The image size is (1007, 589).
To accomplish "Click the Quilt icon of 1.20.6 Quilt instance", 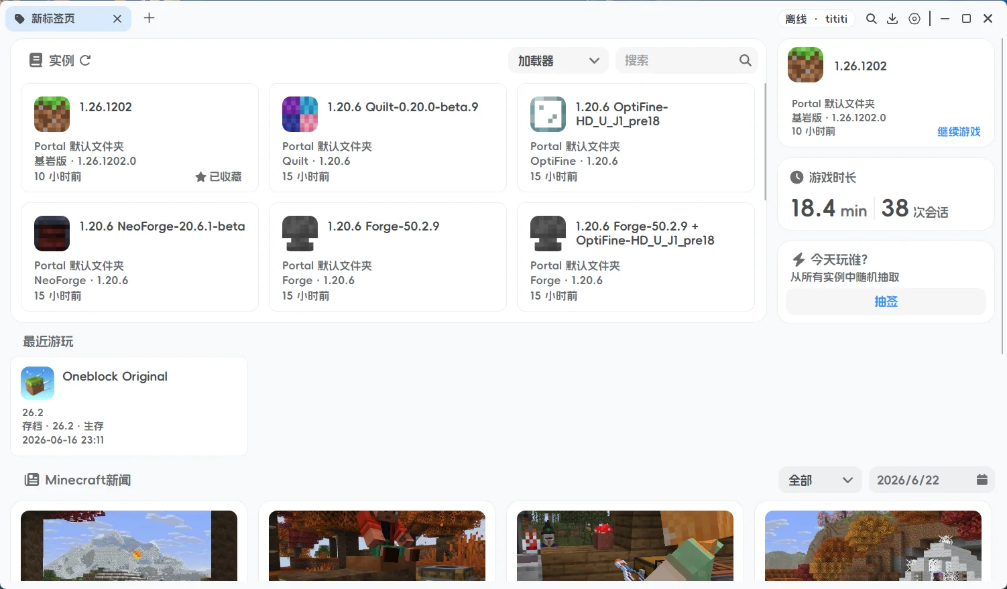I will point(300,114).
